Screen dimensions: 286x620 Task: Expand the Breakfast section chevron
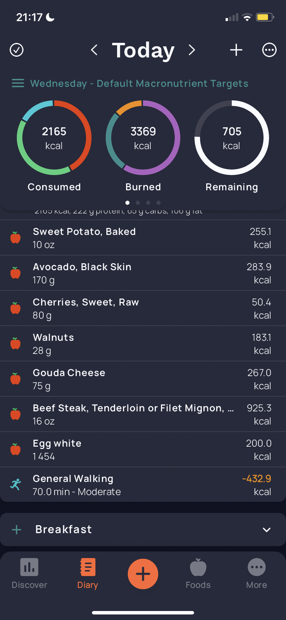(267, 530)
